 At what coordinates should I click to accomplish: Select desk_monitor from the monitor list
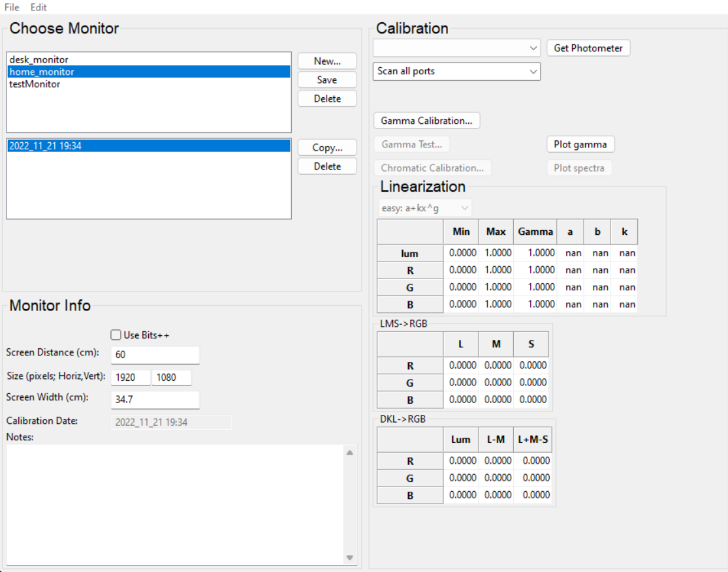point(39,59)
